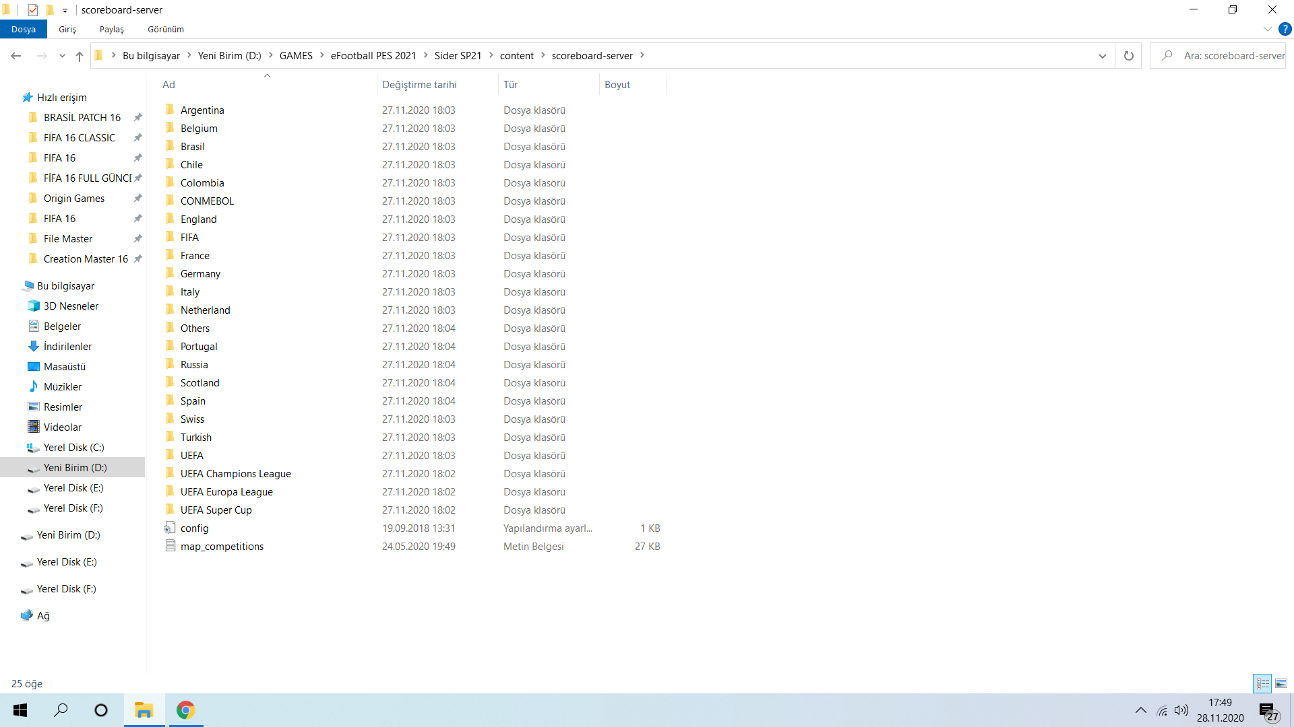Click the Refresh button in address bar
1294x727 pixels.
pos(1128,56)
